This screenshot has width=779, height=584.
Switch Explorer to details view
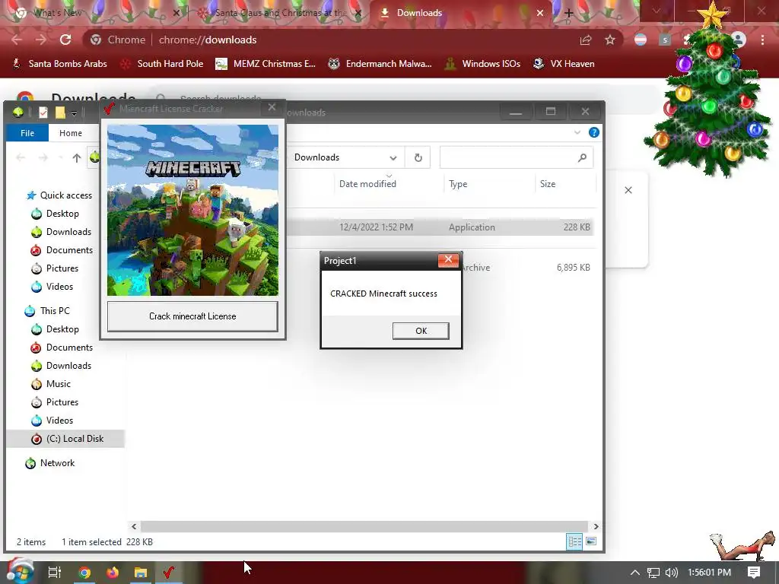click(574, 541)
